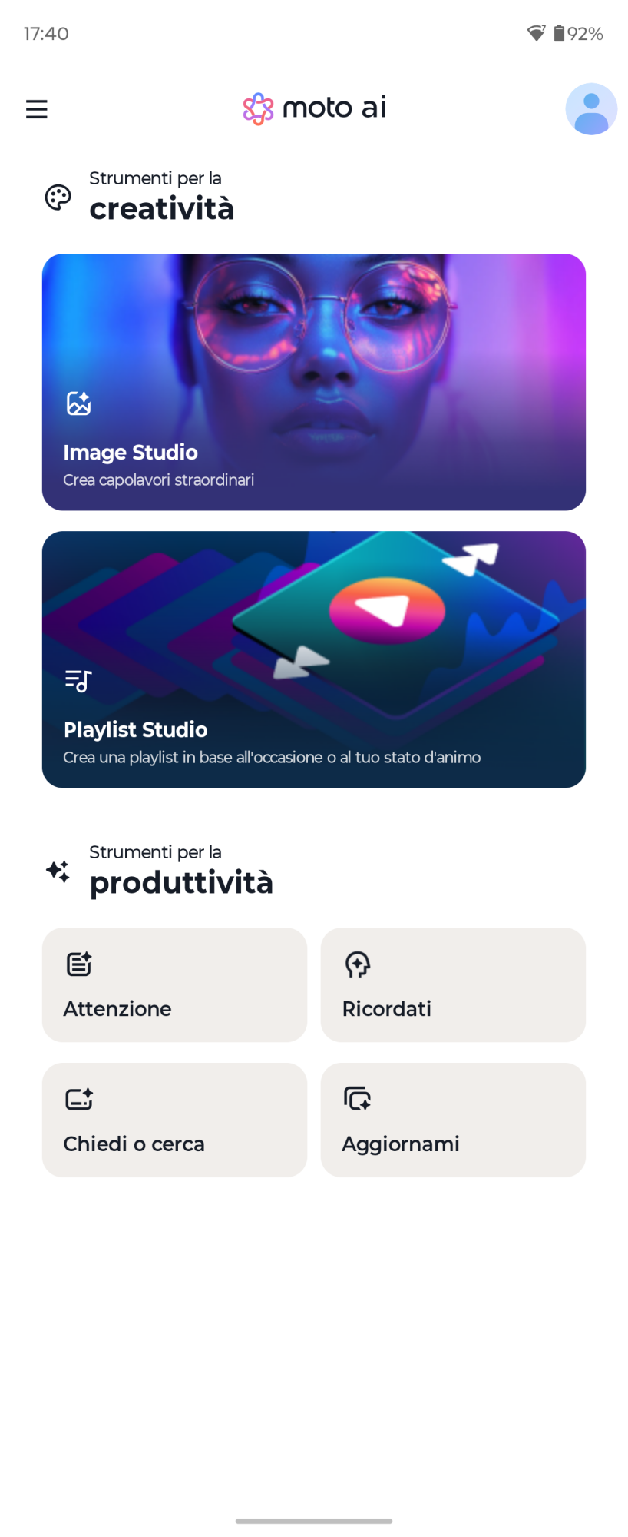Tap the Ricordati head-sparkle icon
This screenshot has width=628, height=1537.
(358, 964)
